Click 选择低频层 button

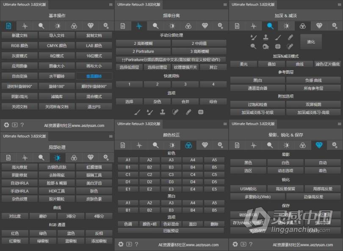129,67
